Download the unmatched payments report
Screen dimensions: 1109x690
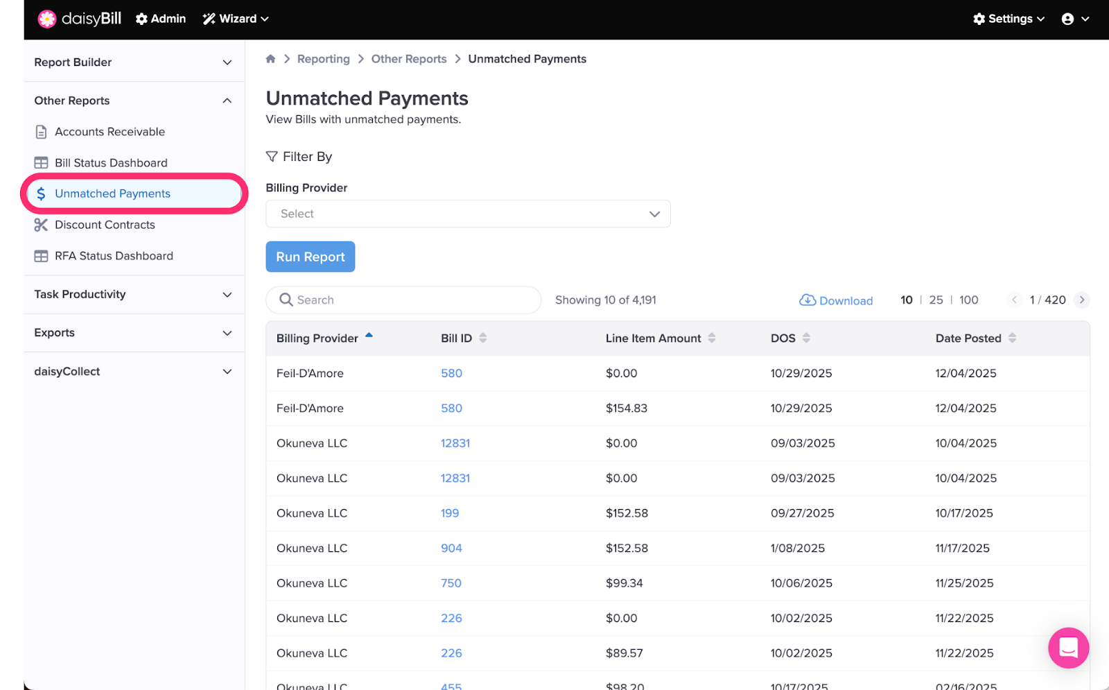(x=836, y=300)
